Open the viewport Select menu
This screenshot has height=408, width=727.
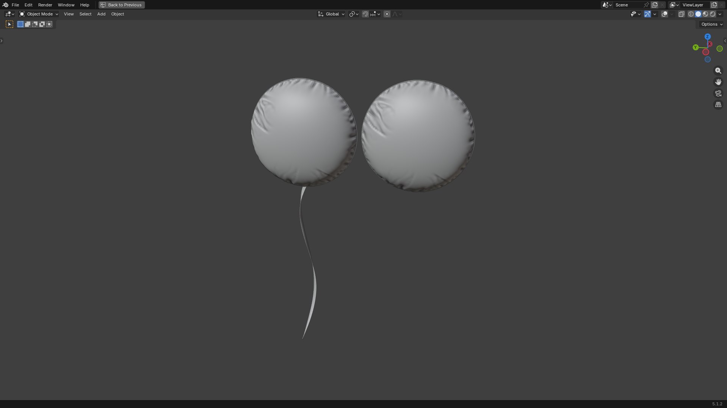[x=85, y=14]
